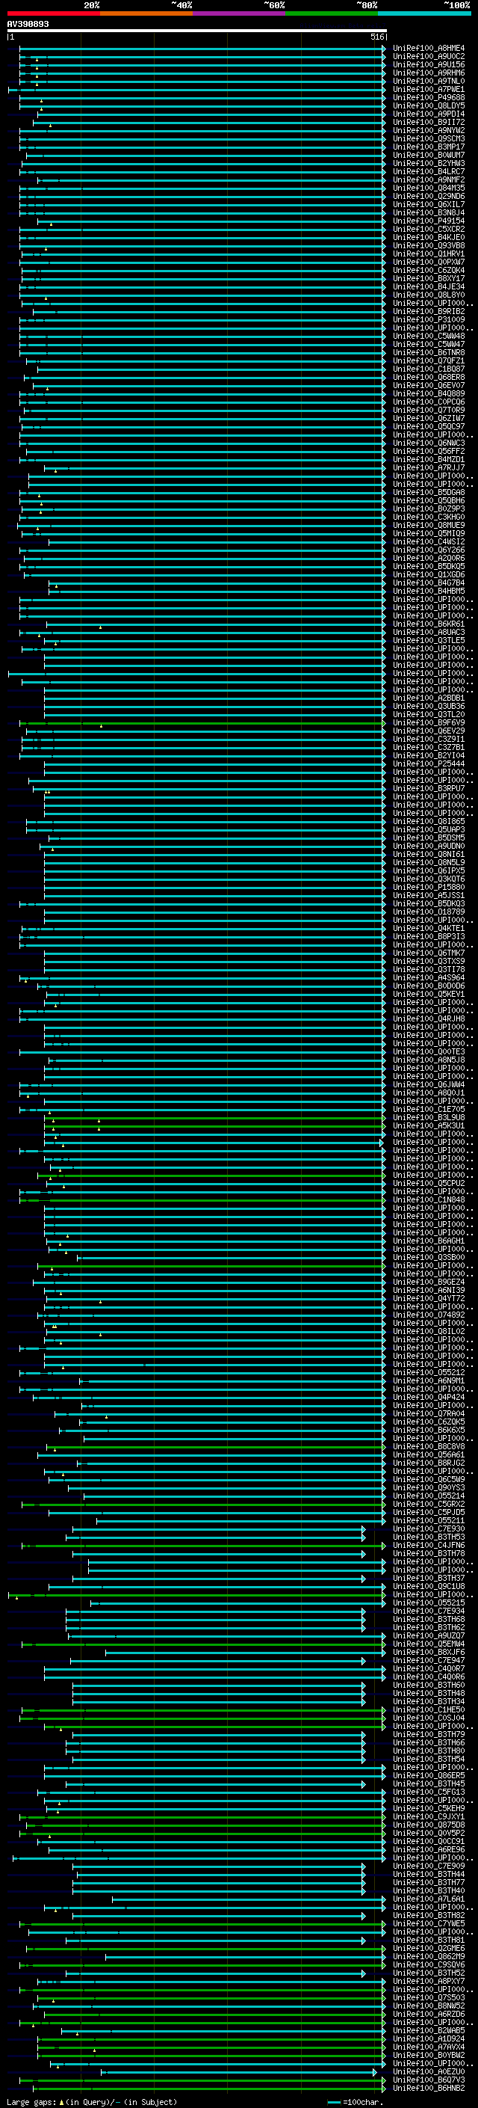Open hit UniRef100_B9II72
This screenshot has width=478, height=2108.
(429, 122)
